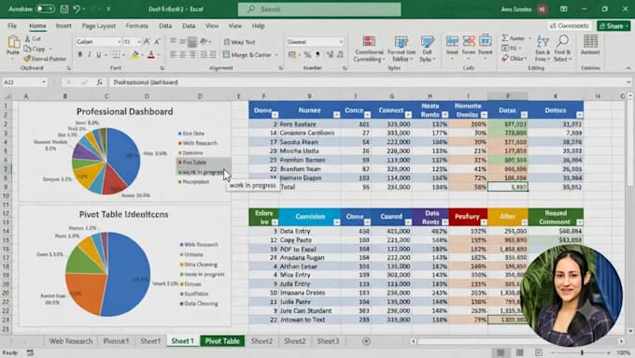Open Conditional Formatting
635x358 pixels.
[369, 49]
